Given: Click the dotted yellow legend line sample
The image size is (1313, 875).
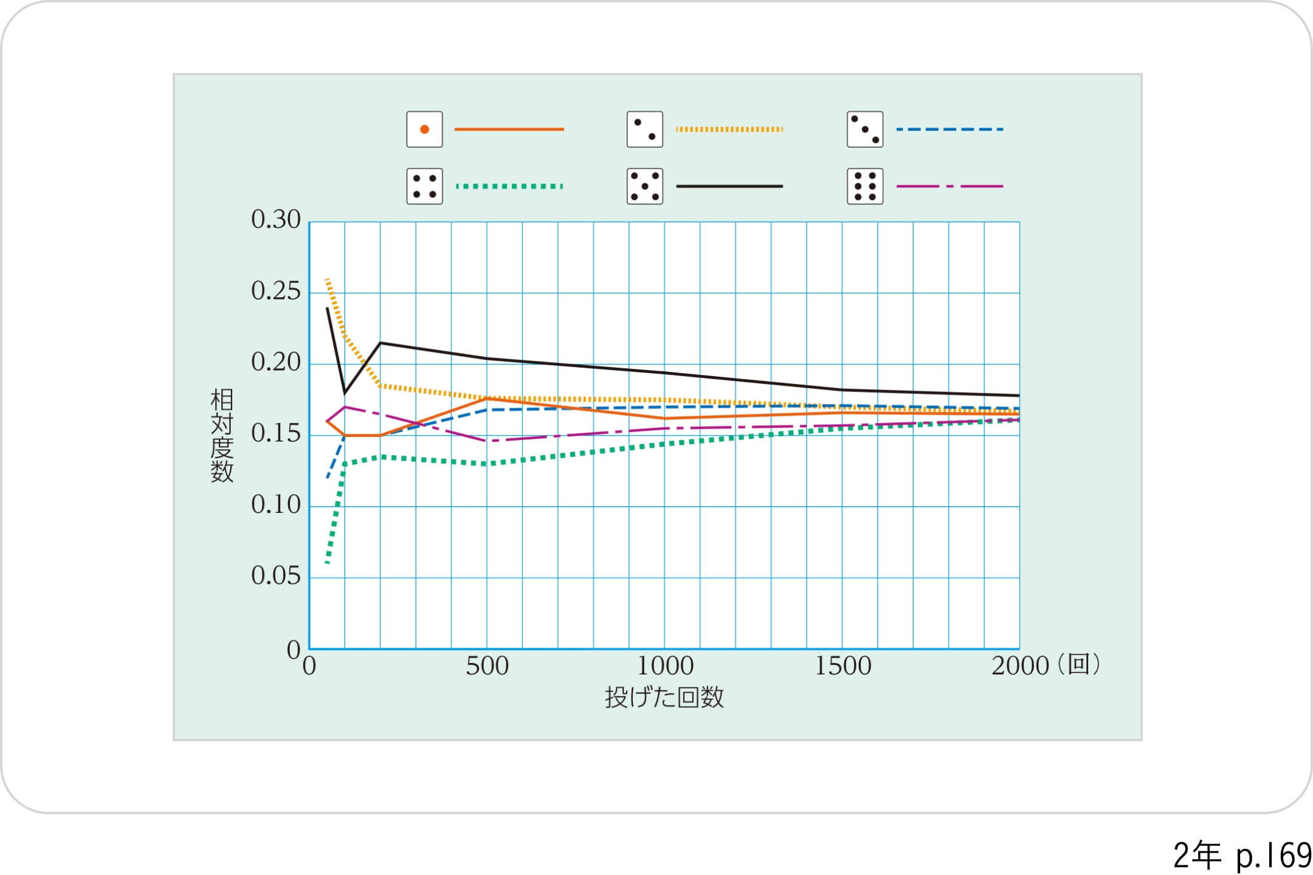Looking at the screenshot, I should [729, 129].
